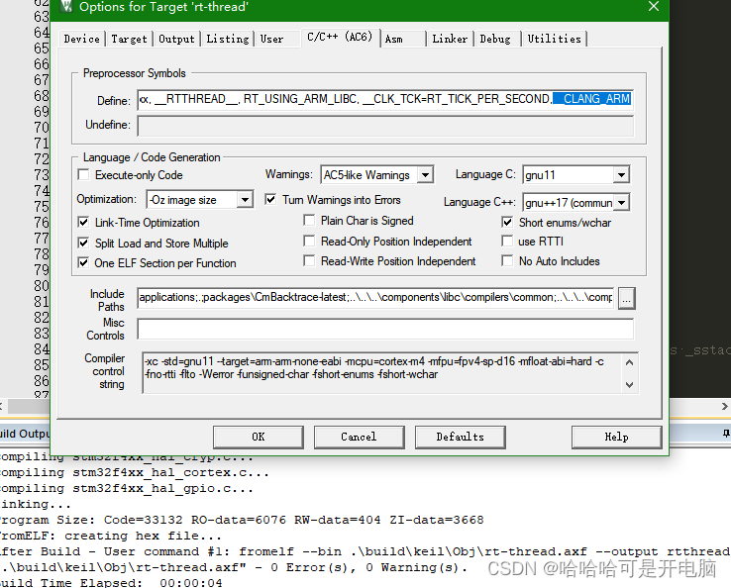This screenshot has width=731, height=588.
Task: Click the Define preprocessor symbols field
Action: coord(385,100)
